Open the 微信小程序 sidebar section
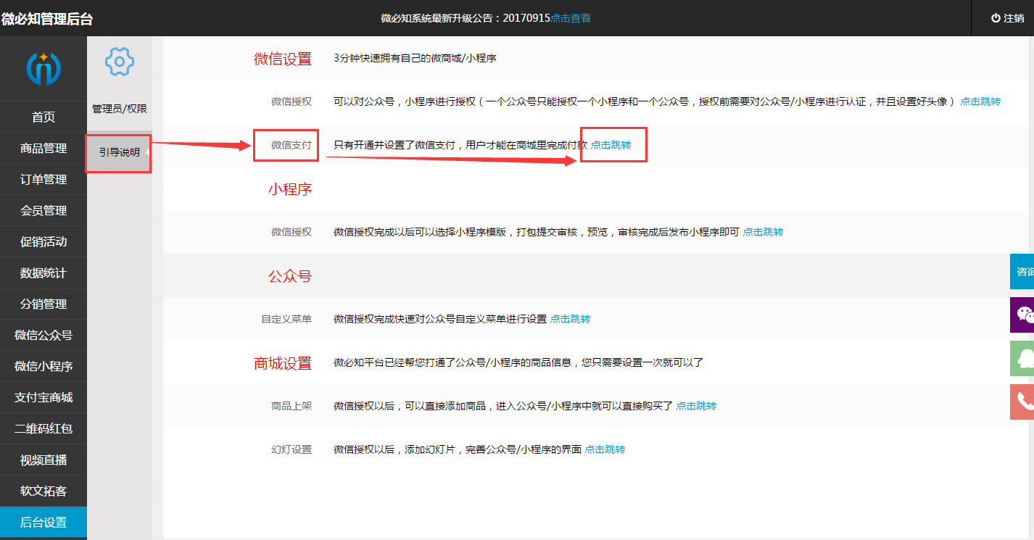The width and height of the screenshot is (1034, 540). click(x=44, y=366)
